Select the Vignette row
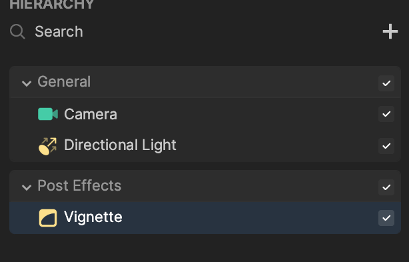 point(205,218)
